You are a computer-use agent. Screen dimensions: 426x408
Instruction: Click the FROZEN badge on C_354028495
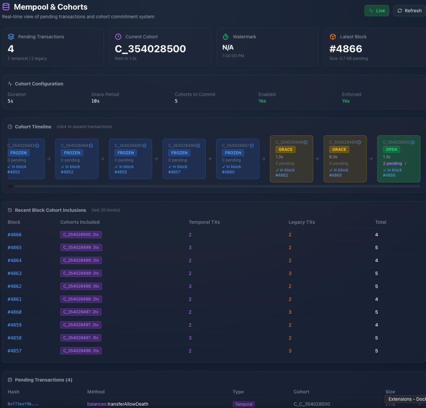pyautogui.click(x=126, y=153)
